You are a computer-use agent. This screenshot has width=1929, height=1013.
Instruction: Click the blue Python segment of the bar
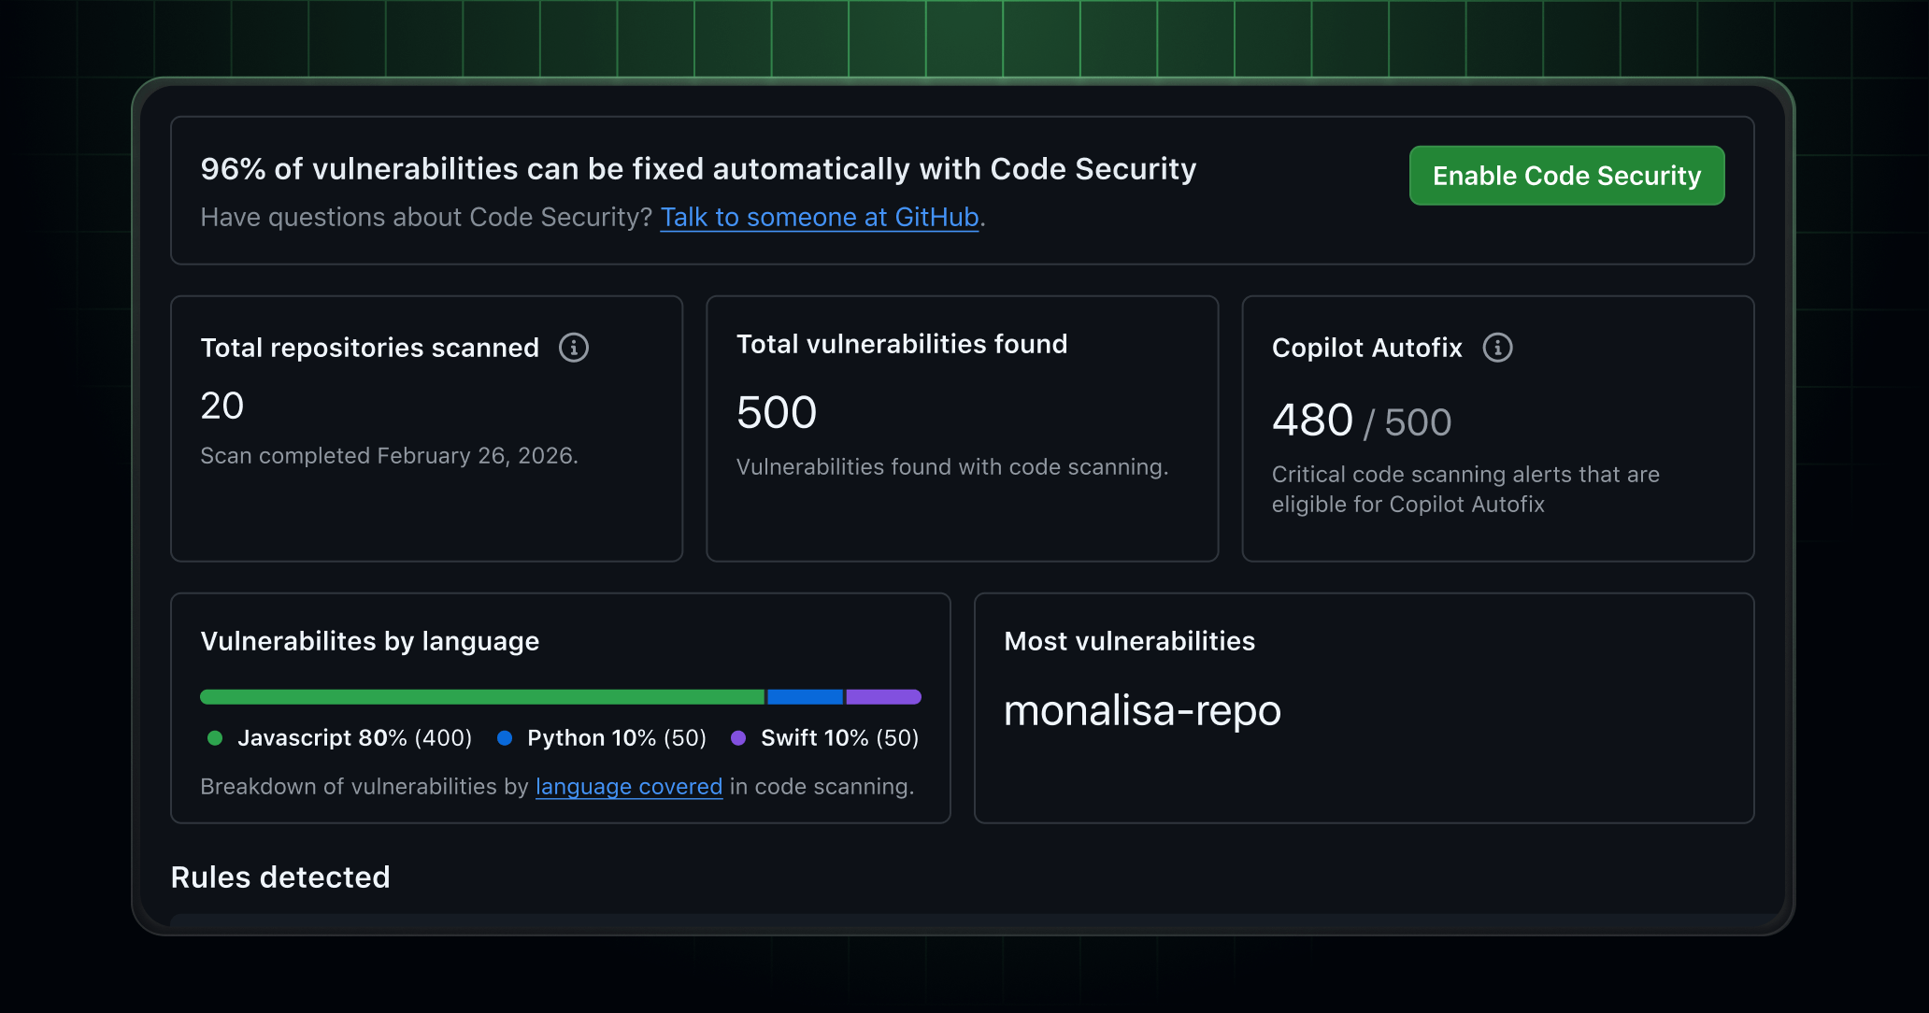[x=804, y=696]
